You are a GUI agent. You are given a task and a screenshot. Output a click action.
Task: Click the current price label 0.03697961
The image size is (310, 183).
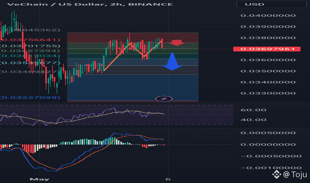point(267,49)
